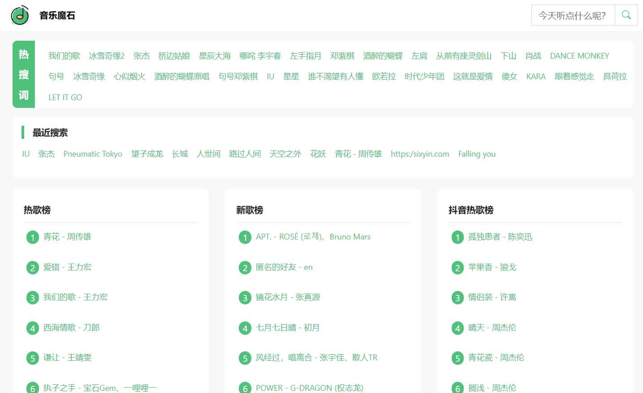Viewport: 643px width, 393px height.
Task: Select recent search 长城
Action: 180,154
